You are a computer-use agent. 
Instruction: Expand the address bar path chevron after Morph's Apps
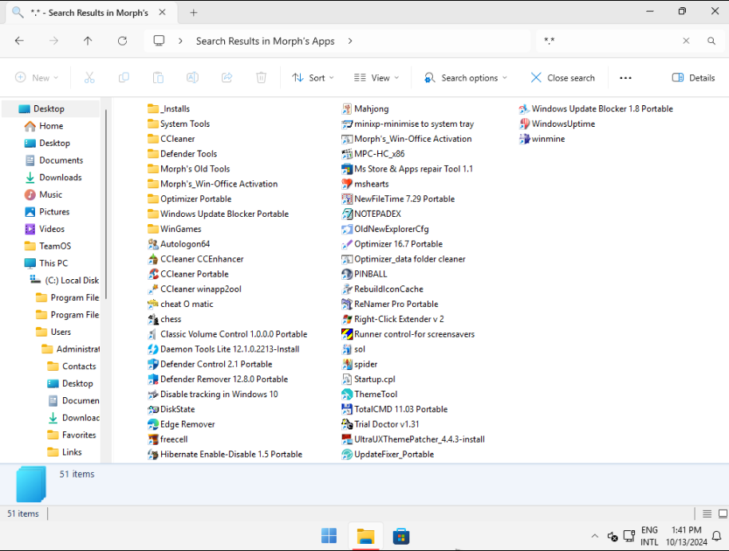(350, 41)
